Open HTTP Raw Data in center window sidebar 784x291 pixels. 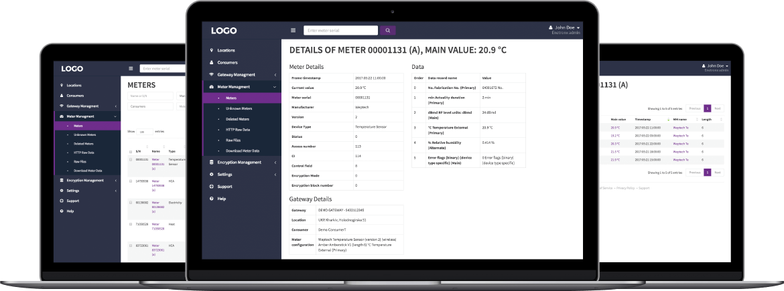pyautogui.click(x=237, y=130)
